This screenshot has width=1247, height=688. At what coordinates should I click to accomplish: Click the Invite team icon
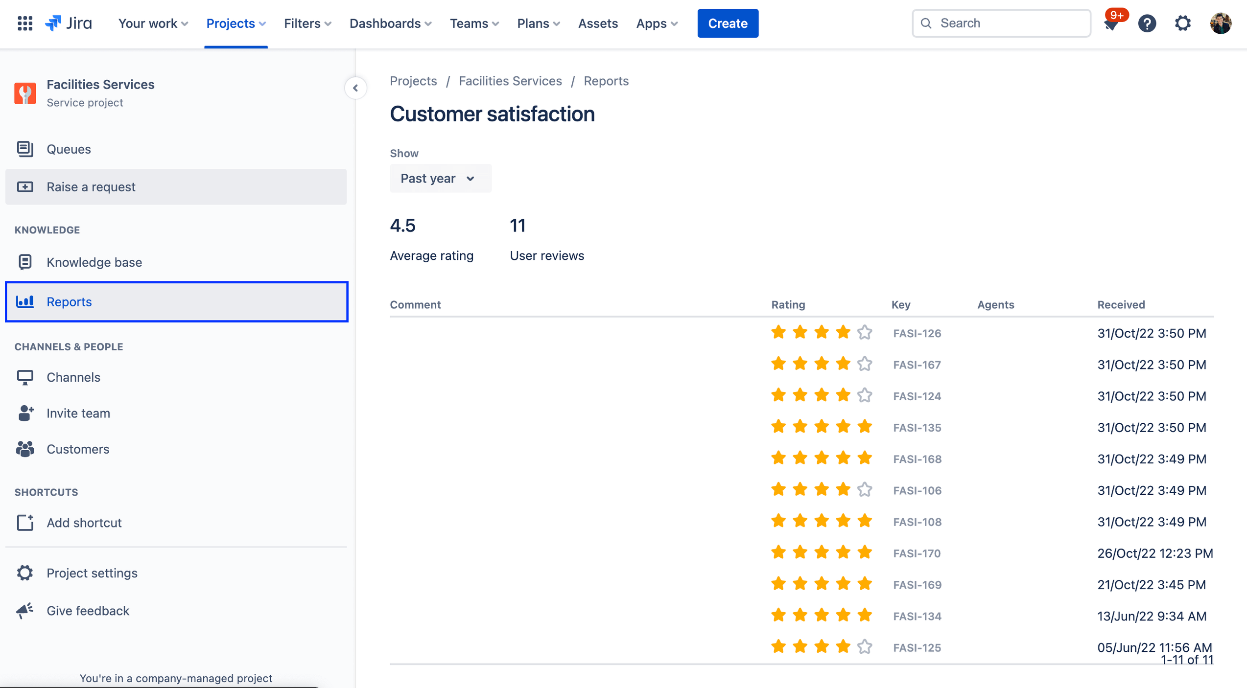24,413
